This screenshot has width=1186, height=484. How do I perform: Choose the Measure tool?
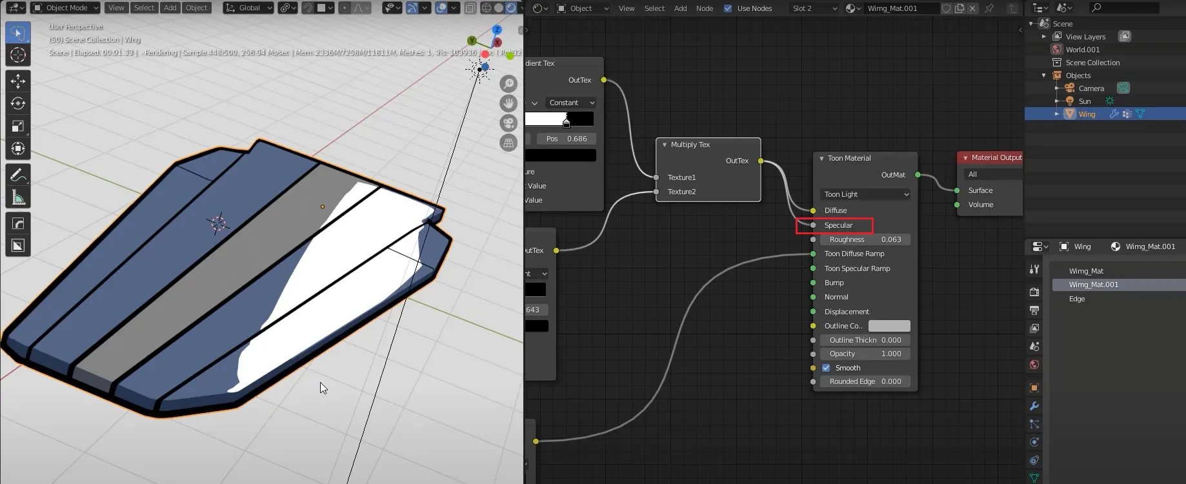pyautogui.click(x=18, y=198)
